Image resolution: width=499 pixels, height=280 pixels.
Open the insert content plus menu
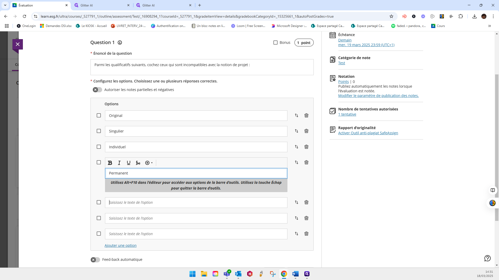(x=149, y=163)
